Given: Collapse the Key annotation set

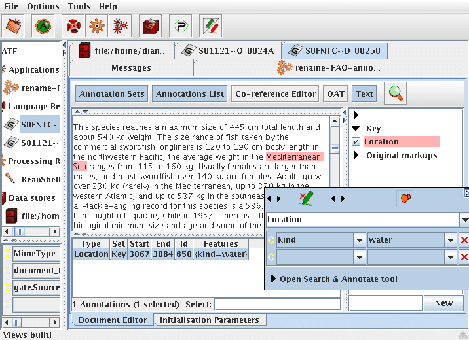Looking at the screenshot, I should [x=356, y=129].
